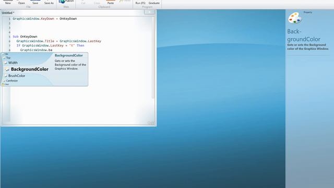This screenshot has width=334, height=188.
Task: Click the Property label in help panel
Action: tap(307, 13)
